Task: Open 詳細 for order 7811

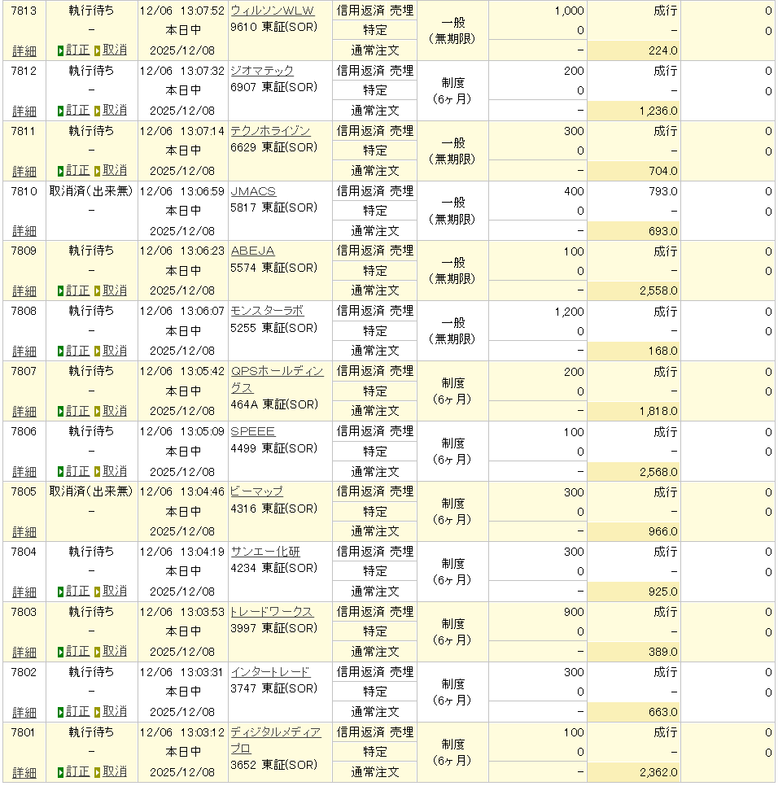Action: (x=24, y=171)
